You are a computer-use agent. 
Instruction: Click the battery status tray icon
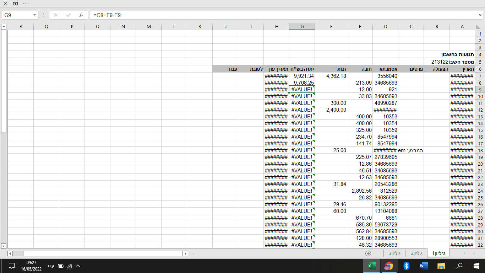[x=61, y=266]
